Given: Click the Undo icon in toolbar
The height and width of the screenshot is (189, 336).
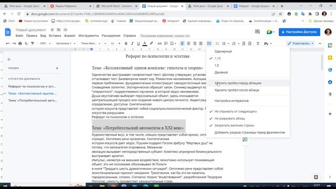Looking at the screenshot, I should [8, 44].
